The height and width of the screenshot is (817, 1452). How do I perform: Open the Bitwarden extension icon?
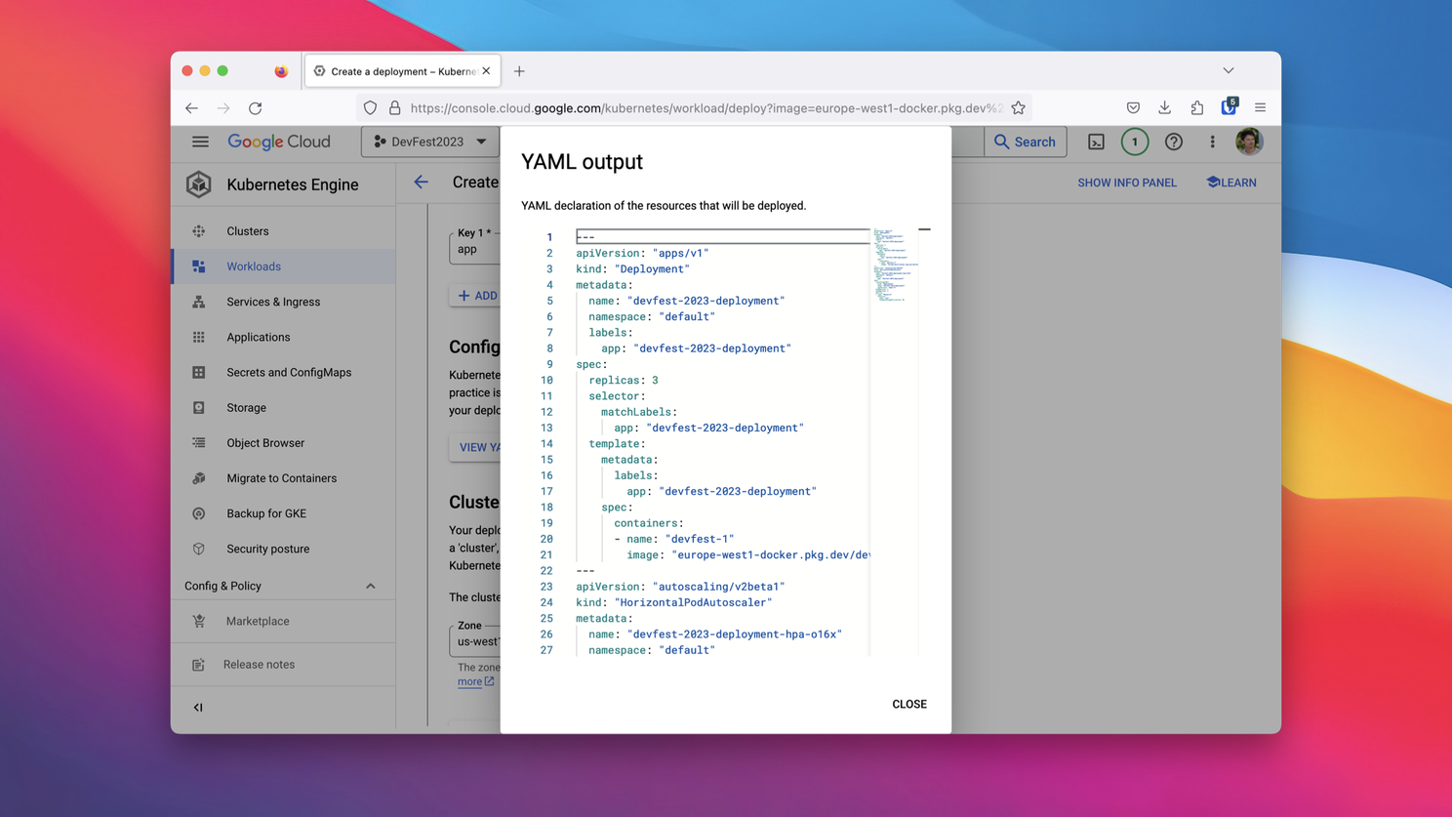tap(1229, 106)
